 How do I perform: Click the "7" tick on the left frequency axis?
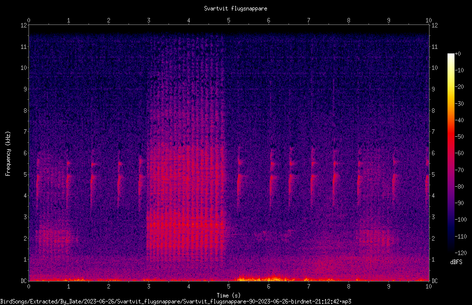pyautogui.click(x=25, y=132)
